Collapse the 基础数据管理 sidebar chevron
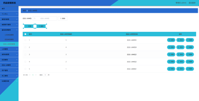 [17, 30]
